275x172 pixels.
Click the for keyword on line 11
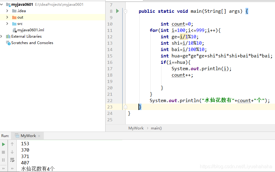pos(154,30)
